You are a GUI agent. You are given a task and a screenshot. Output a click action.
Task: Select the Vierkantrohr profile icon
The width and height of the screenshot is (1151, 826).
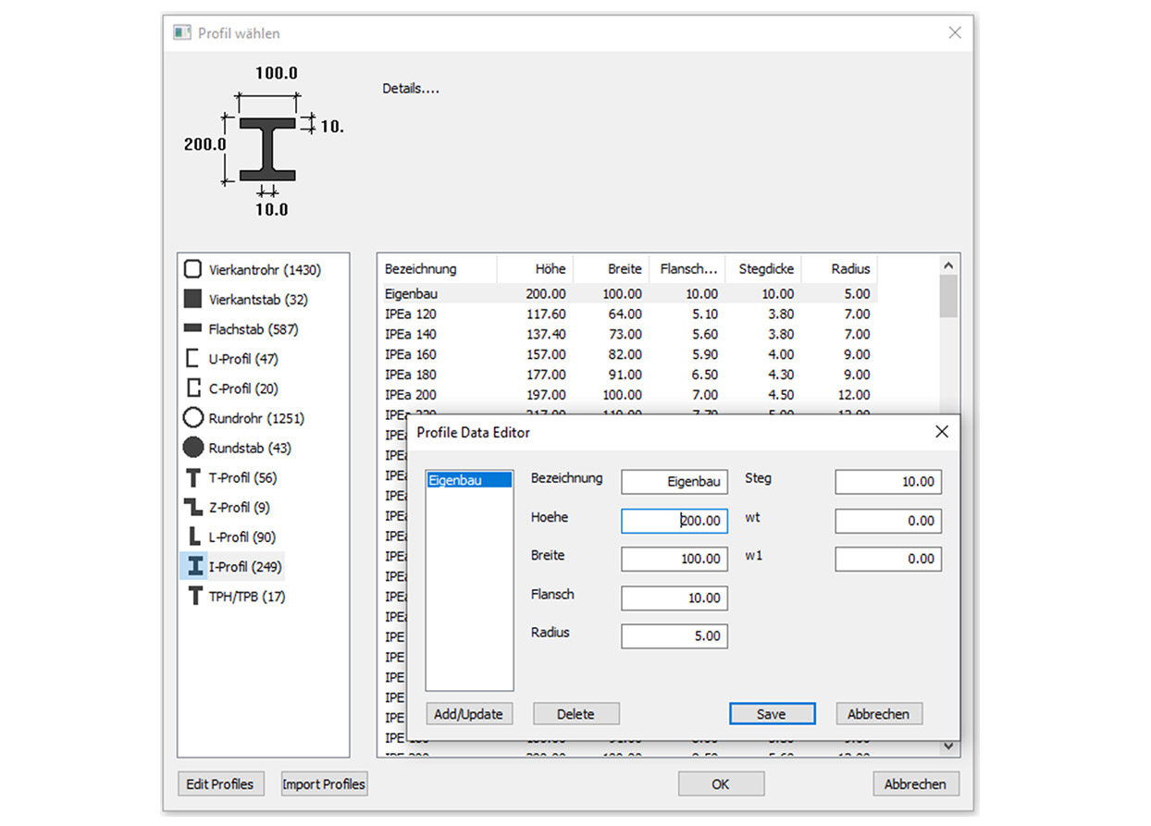(192, 269)
